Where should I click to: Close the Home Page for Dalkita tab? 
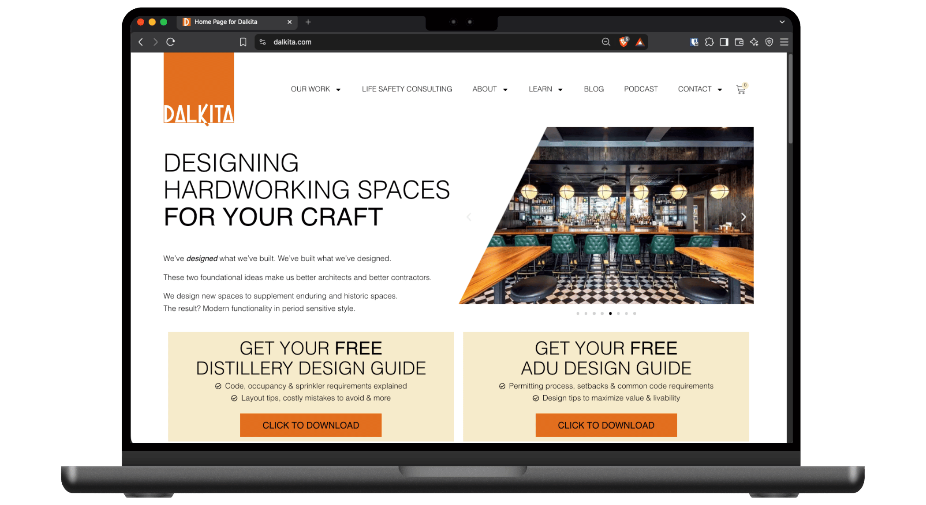[x=290, y=22]
